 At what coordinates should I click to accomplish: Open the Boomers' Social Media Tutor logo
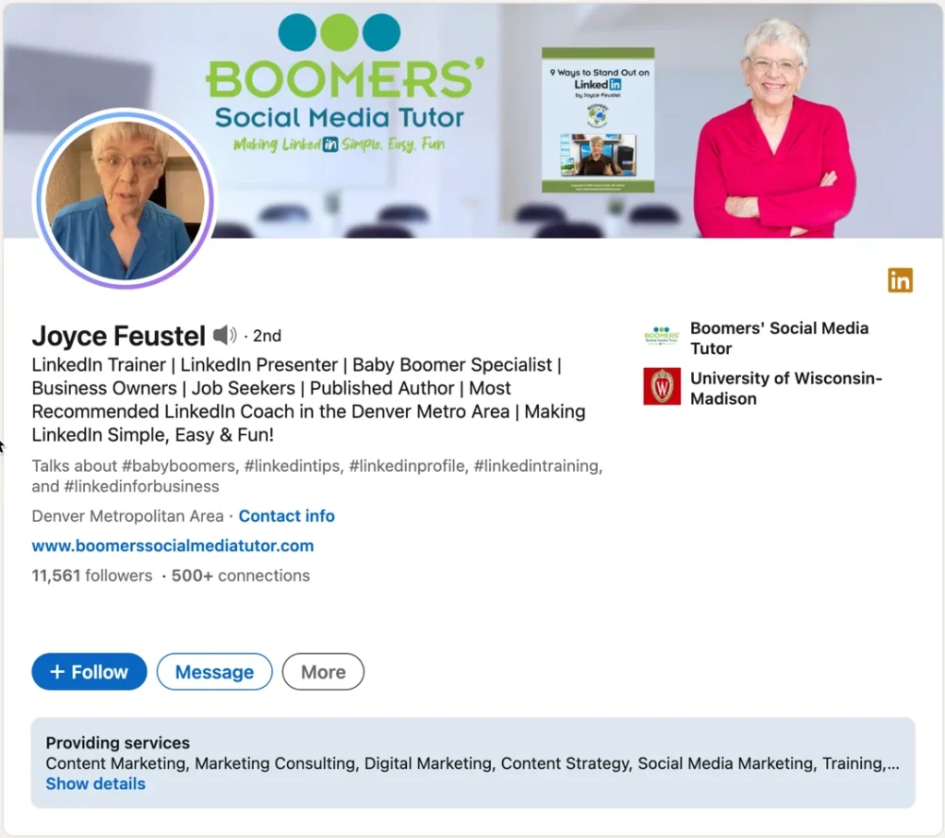pyautogui.click(x=662, y=336)
